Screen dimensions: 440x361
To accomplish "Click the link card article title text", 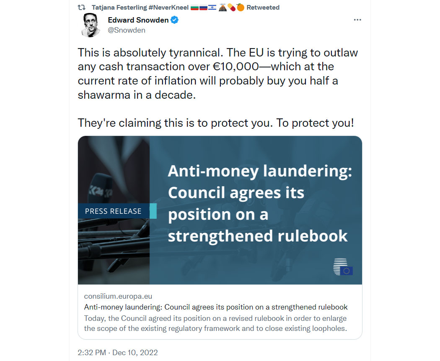I will 216,307.
